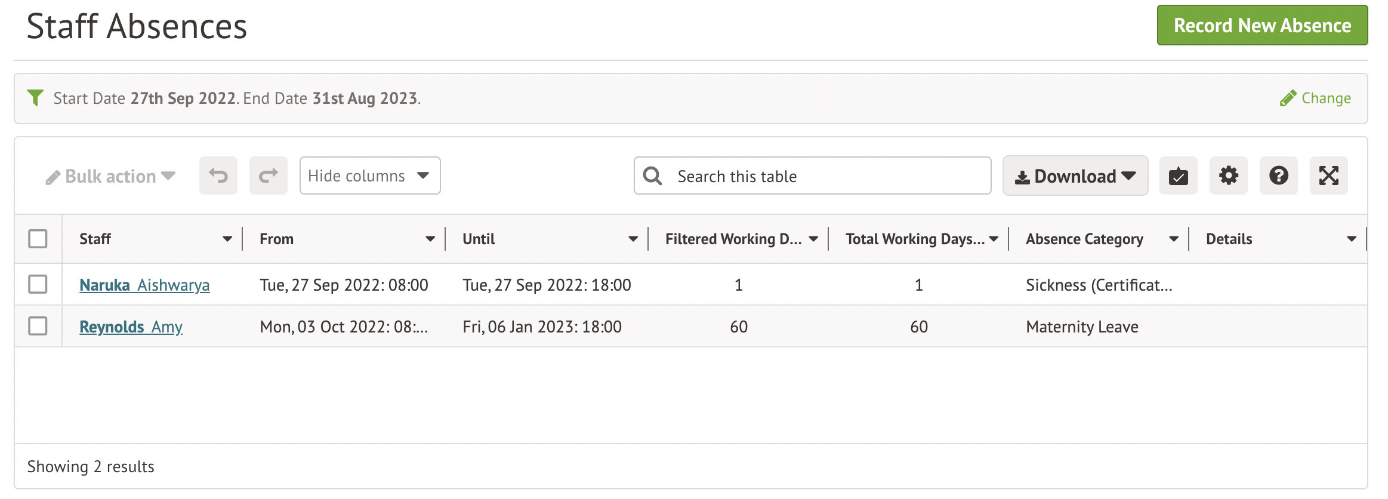Open the help question mark icon
1388x499 pixels.
(1278, 175)
